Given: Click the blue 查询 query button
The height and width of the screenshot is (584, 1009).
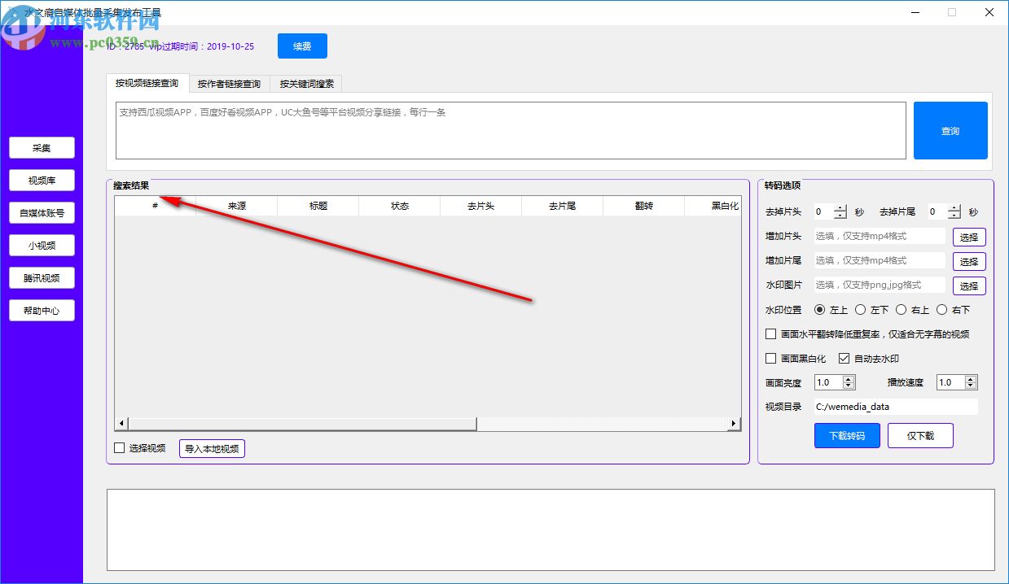Looking at the screenshot, I should click(x=950, y=130).
